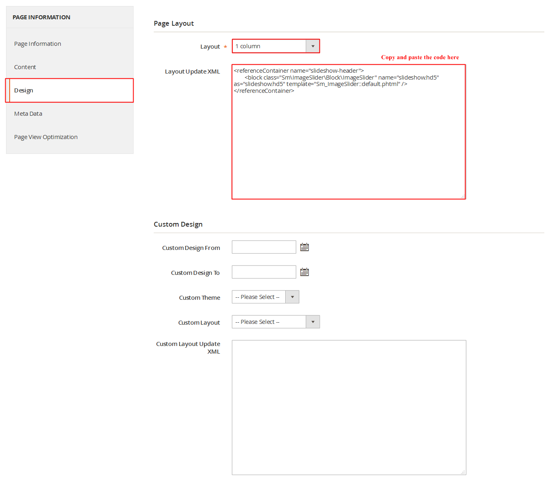The image size is (558, 487).
Task: Expand the Custom Theme select box
Action: [x=265, y=297]
